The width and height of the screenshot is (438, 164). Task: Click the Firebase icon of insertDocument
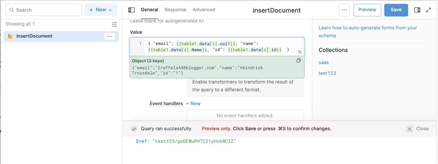10,36
